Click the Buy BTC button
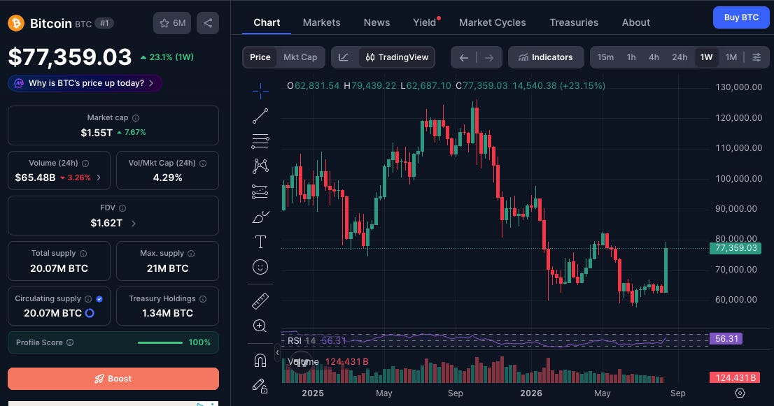774x406 pixels. [741, 17]
